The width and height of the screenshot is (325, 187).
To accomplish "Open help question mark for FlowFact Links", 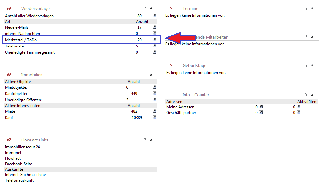I will coord(145,140).
